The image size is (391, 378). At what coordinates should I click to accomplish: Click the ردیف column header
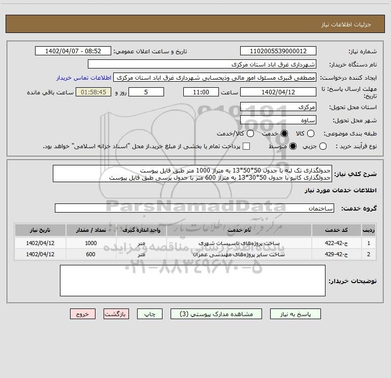369,230
